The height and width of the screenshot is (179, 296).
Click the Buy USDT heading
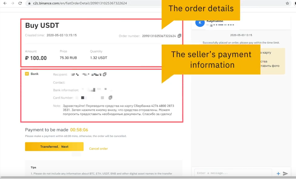coord(42,25)
